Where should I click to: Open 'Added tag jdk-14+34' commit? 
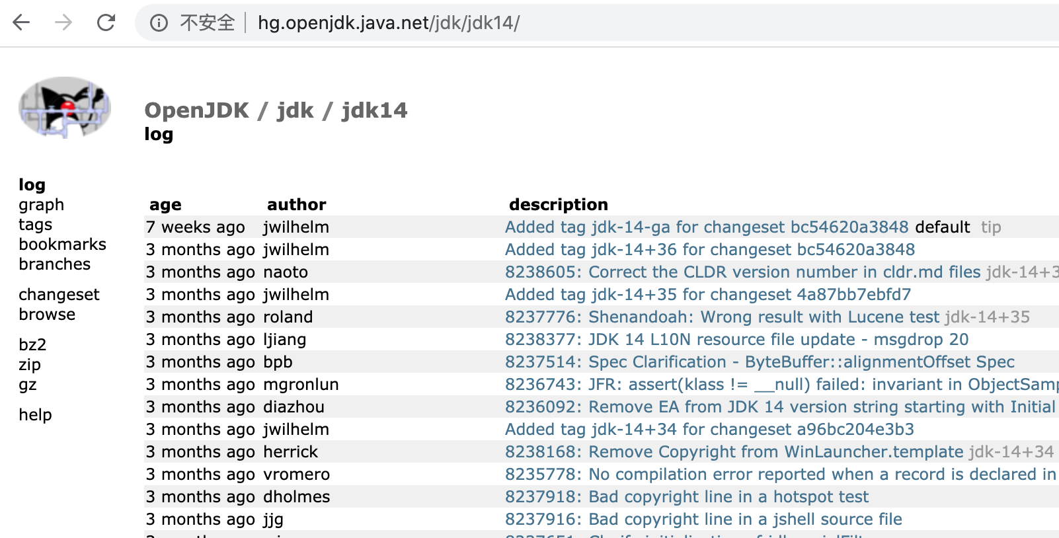pos(710,430)
